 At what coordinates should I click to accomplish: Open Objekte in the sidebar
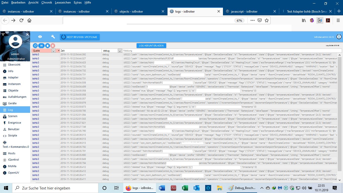tap(15, 90)
